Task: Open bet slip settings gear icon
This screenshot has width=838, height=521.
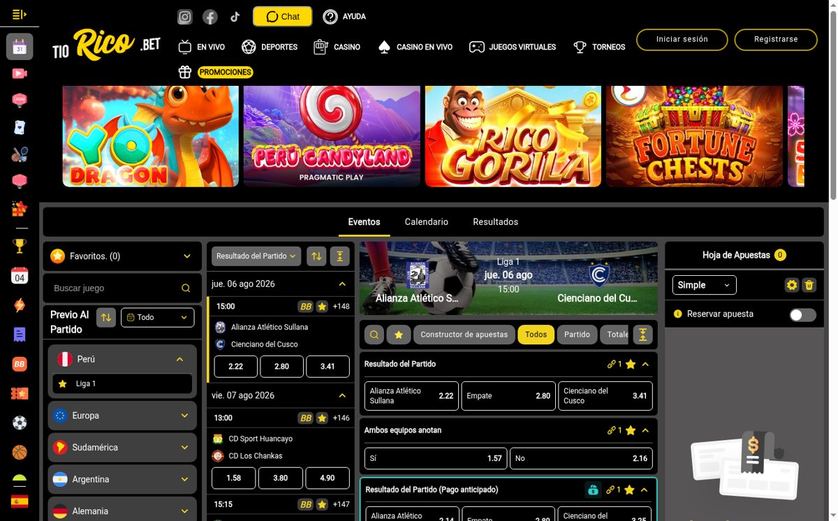Action: [791, 285]
